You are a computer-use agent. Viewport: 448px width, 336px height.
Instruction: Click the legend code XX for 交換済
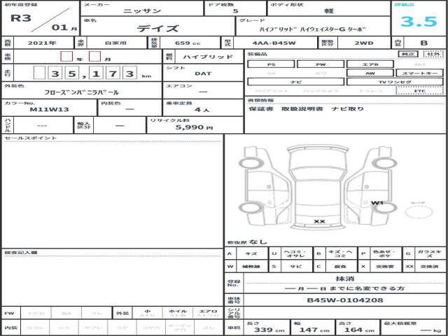pyautogui.click(x=407, y=267)
